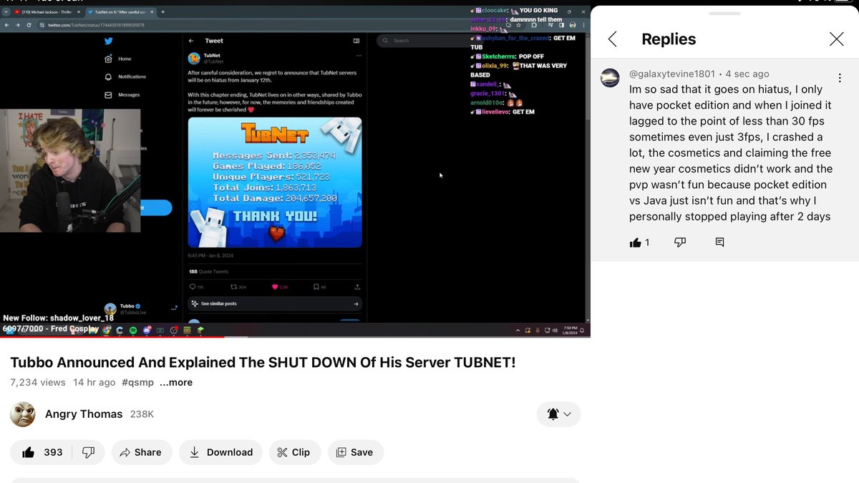This screenshot has width=859, height=483.
Task: Dislike the galaxytevine1801 comment
Action: tap(680, 243)
